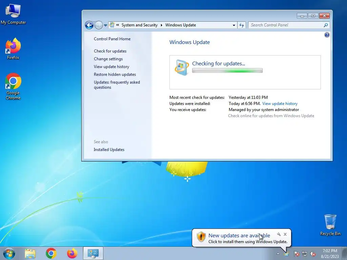Click the shield icon in the update balloon
347x260 pixels.
coord(201,237)
